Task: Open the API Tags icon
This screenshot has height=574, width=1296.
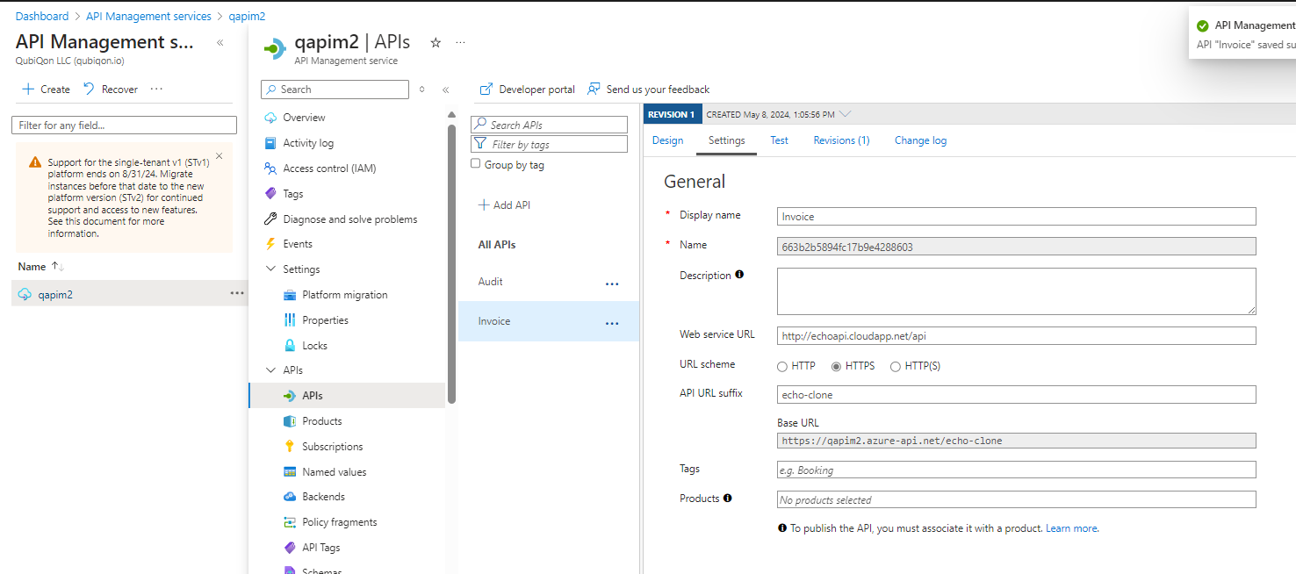Action: 290,548
